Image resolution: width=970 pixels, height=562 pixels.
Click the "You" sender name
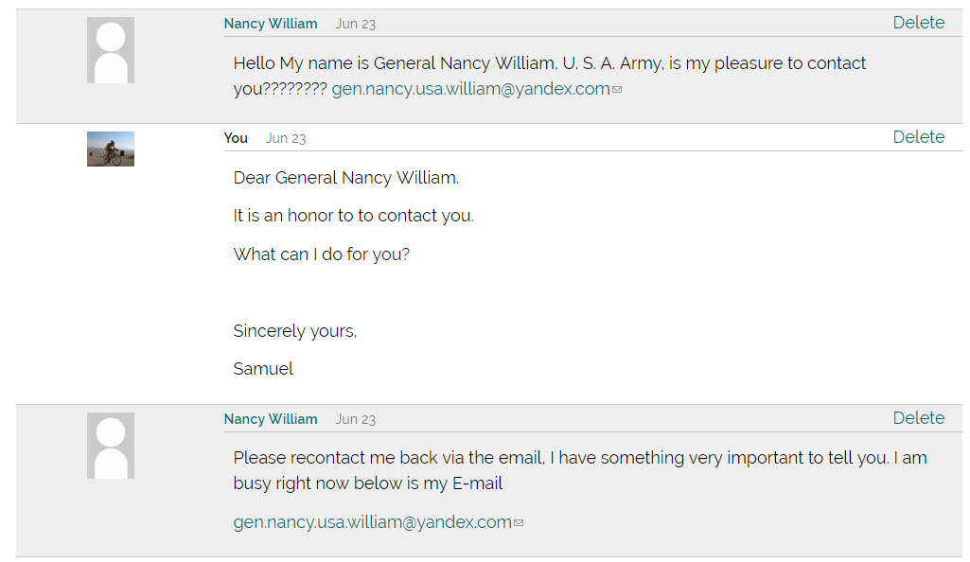[x=236, y=138]
